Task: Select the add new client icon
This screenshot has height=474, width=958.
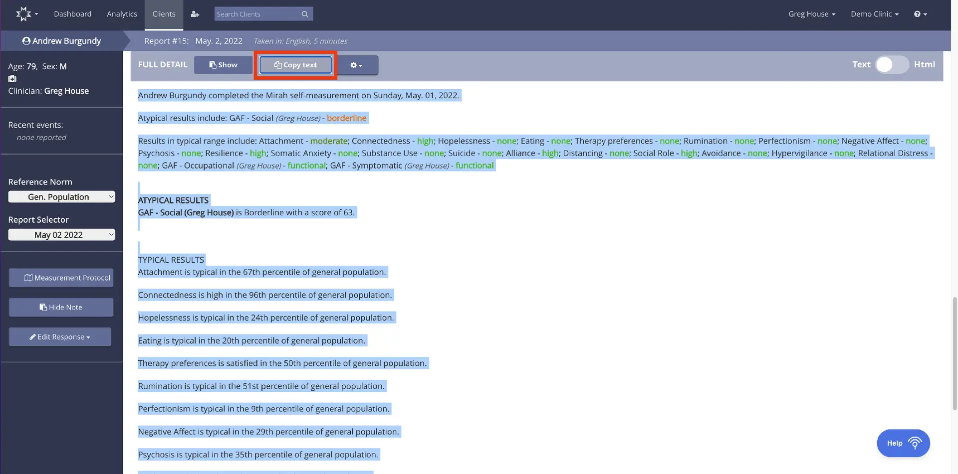Action: pyautogui.click(x=195, y=14)
